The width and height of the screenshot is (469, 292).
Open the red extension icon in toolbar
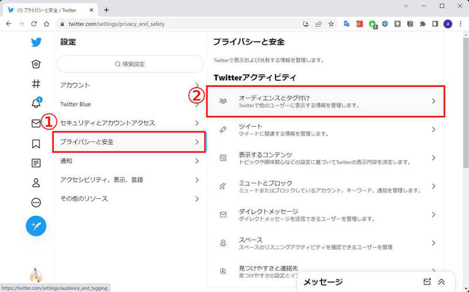point(359,24)
